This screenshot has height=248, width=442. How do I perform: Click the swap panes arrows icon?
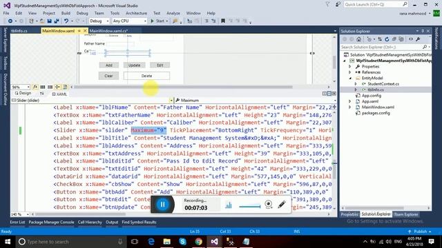pyautogui.click(x=41, y=94)
